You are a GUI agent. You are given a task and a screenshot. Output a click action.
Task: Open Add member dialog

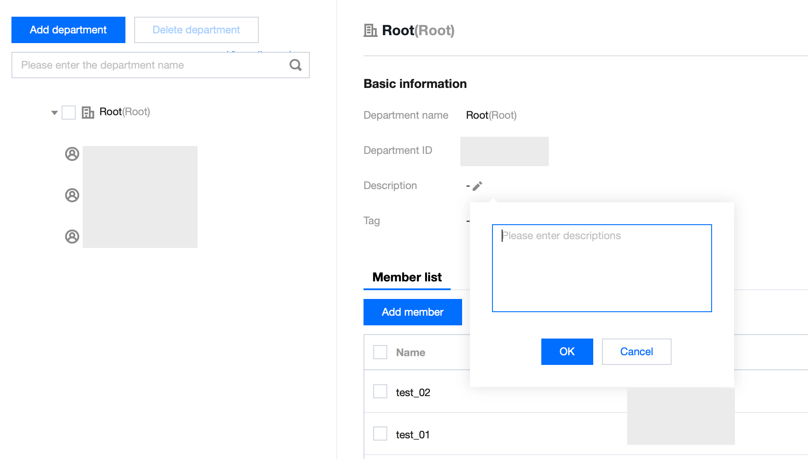tap(412, 312)
